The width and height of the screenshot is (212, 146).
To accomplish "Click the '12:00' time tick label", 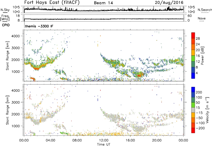I will pyautogui.click(x=104, y=140).
